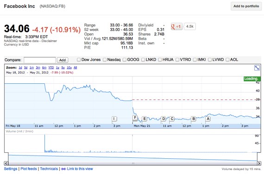Open news flag marker F
Viewport: 264px width, 174px height.
(x=135, y=118)
